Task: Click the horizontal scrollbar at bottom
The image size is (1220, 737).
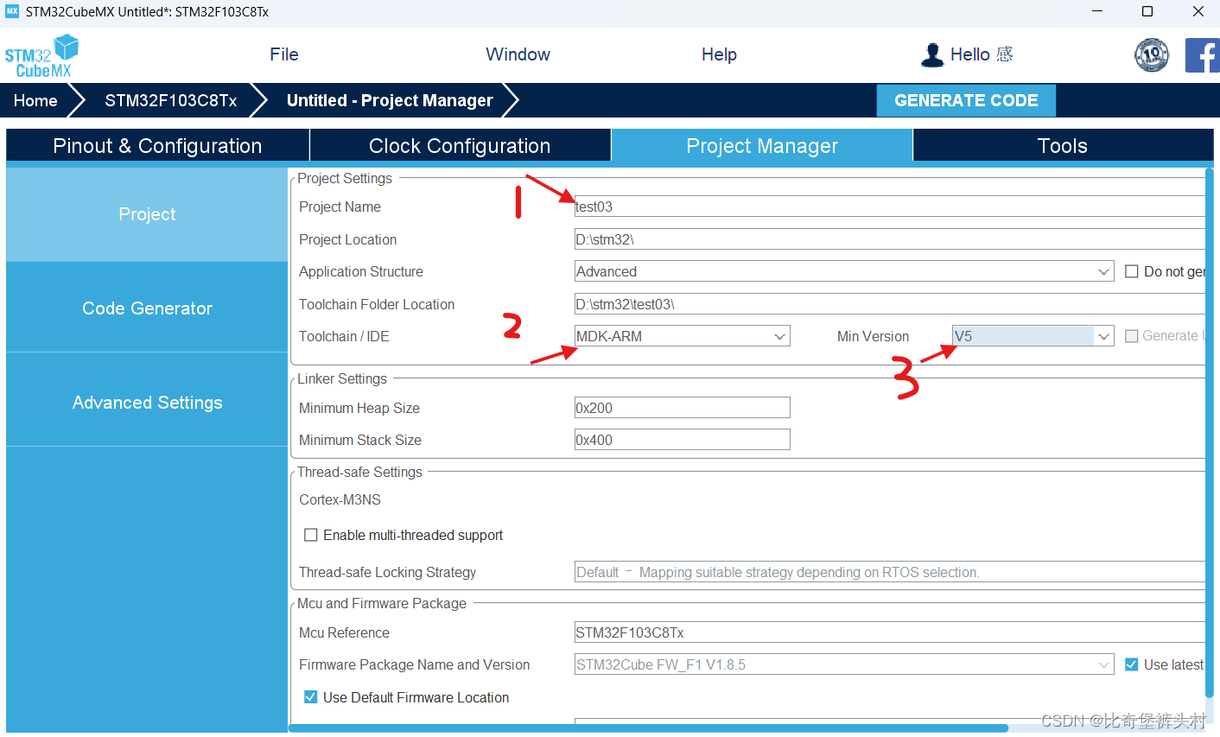Action: [648, 728]
